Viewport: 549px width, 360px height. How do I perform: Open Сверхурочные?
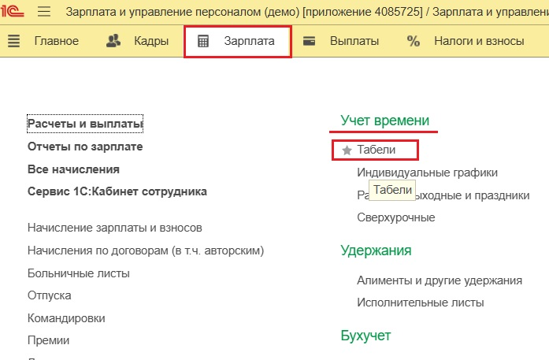pyautogui.click(x=396, y=217)
